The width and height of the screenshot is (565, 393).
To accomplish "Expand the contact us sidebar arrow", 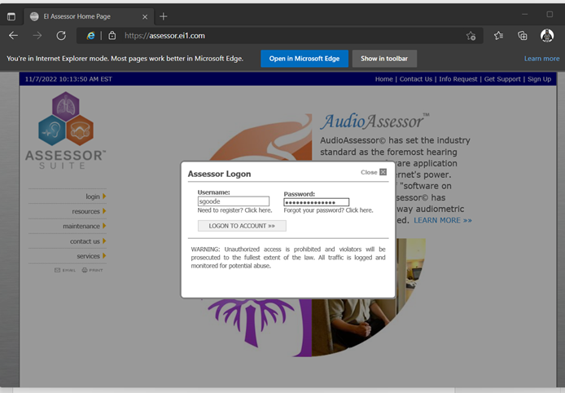I will 104,241.
